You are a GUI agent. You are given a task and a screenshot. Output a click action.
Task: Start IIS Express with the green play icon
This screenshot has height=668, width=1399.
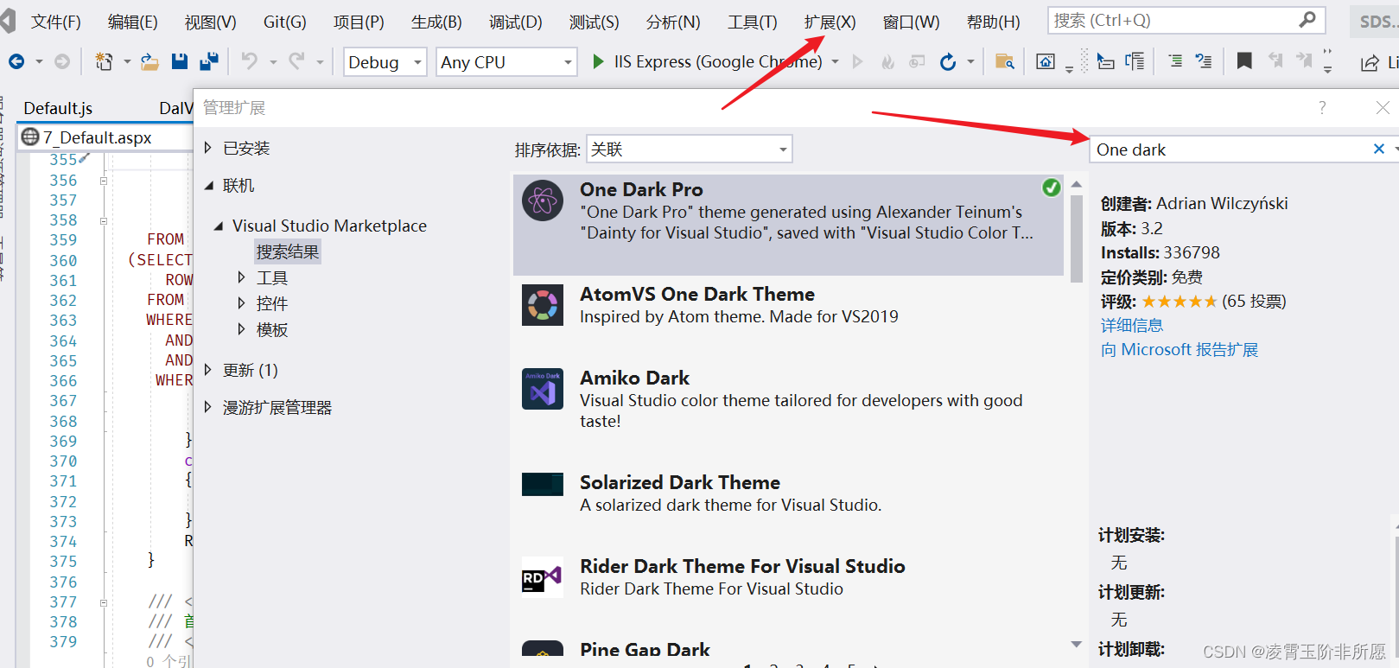point(598,61)
